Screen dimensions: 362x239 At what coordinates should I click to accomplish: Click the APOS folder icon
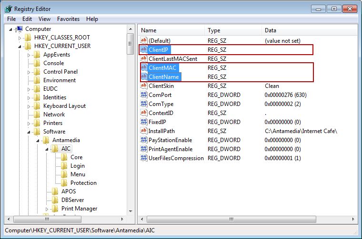click(55, 191)
